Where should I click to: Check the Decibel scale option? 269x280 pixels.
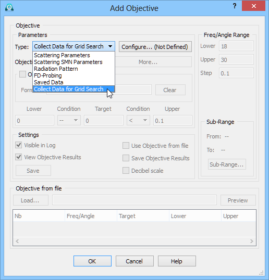click(126, 171)
